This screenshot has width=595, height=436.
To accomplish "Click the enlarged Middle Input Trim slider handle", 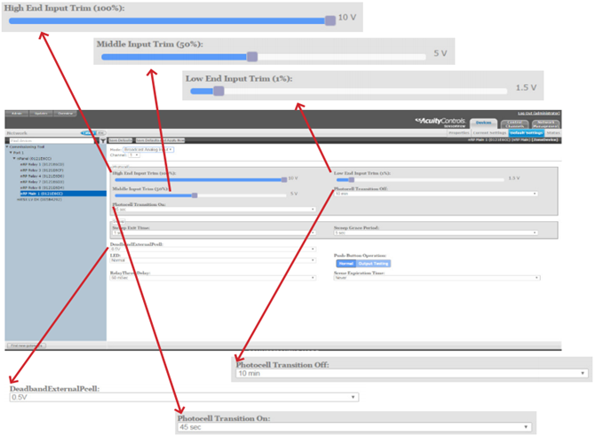I will pos(252,56).
